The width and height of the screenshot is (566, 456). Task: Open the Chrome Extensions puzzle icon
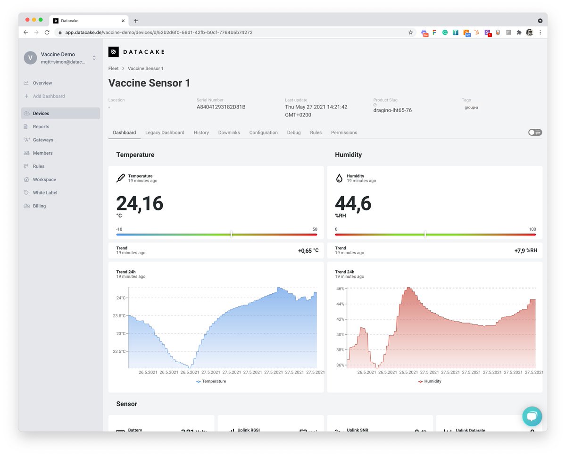point(519,33)
